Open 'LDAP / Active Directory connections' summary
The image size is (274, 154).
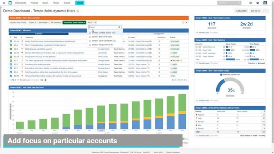[x=45, y=45]
